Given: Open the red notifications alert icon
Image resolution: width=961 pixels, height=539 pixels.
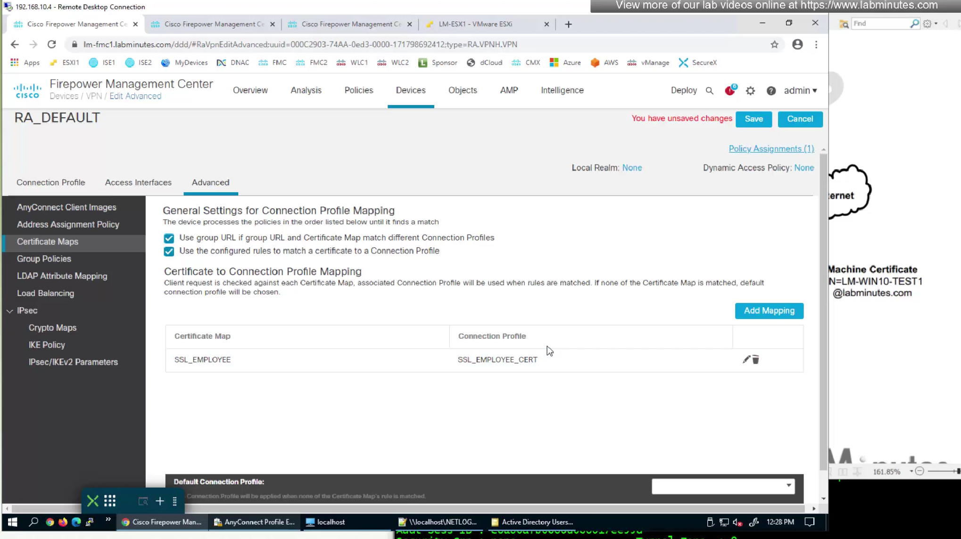Looking at the screenshot, I should (x=729, y=90).
